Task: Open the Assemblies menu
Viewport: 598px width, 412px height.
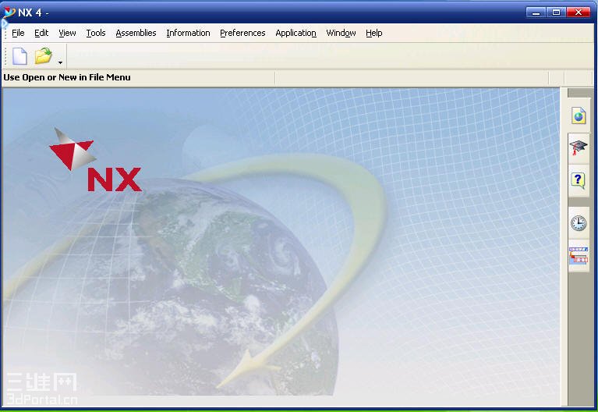Action: tap(136, 33)
